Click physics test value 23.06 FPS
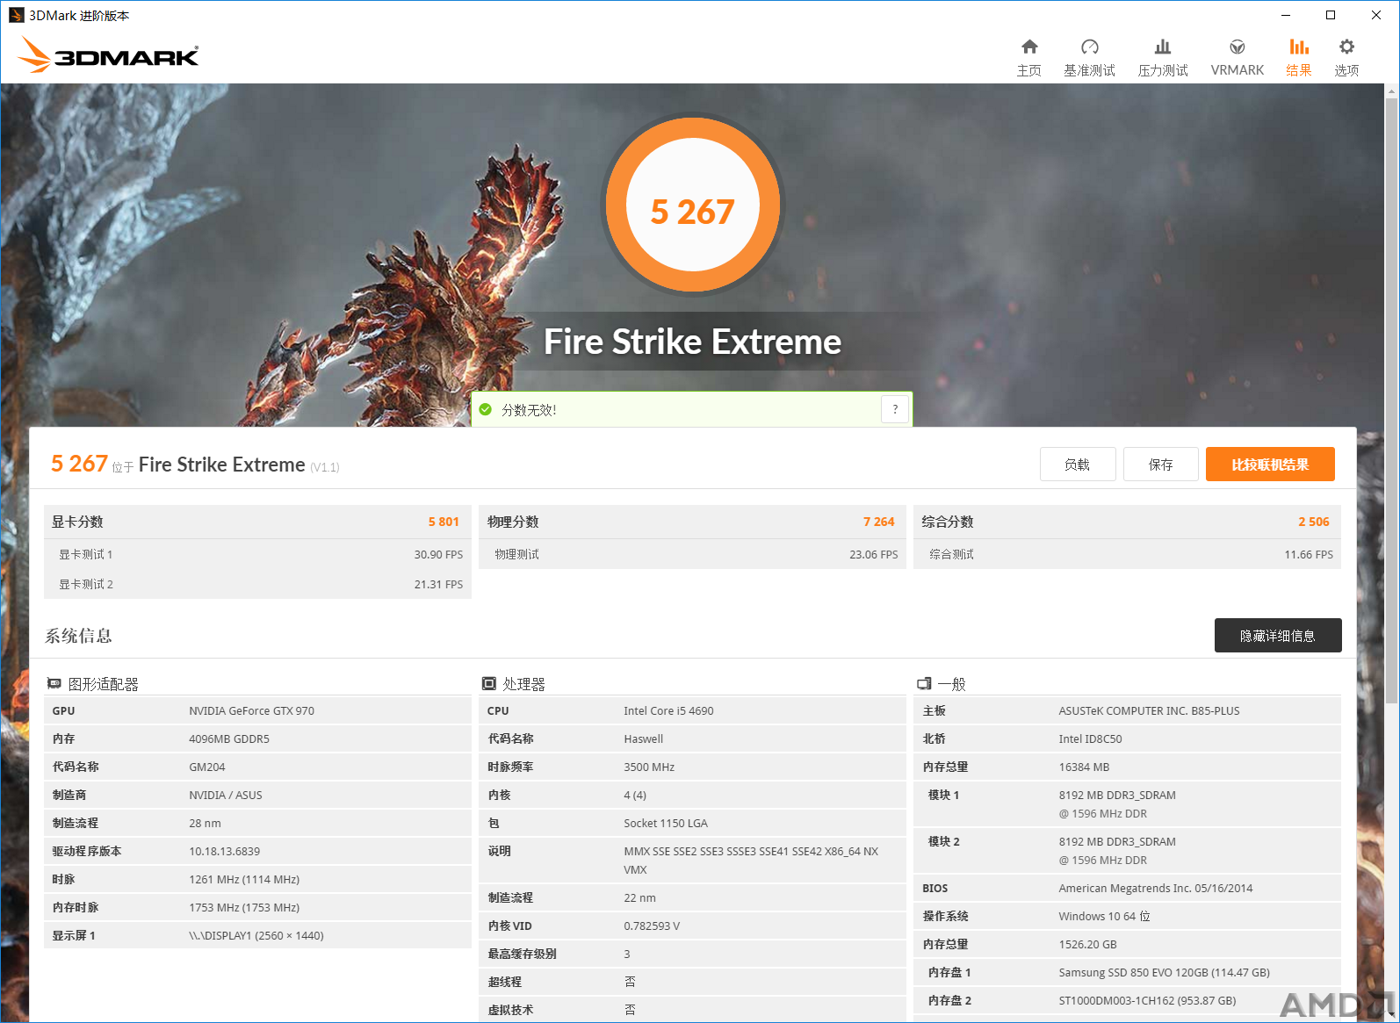Screen dimensions: 1400x1023 click(x=874, y=555)
